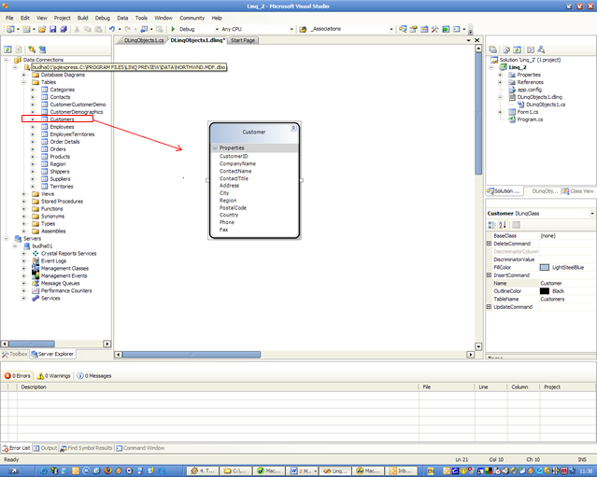Switch to the Toolbox tab
The width and height of the screenshot is (597, 477).
tap(15, 354)
